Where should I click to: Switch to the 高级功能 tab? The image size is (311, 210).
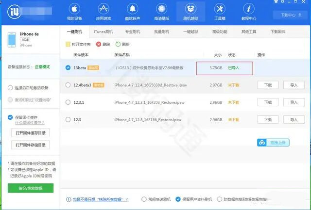220,32
